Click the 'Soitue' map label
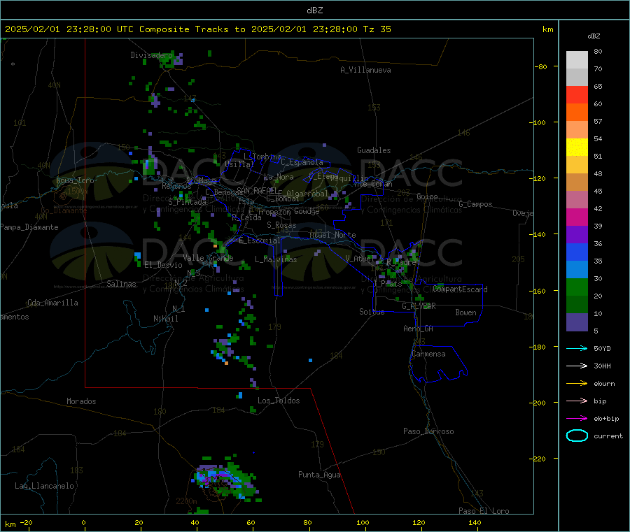 pos(372,312)
